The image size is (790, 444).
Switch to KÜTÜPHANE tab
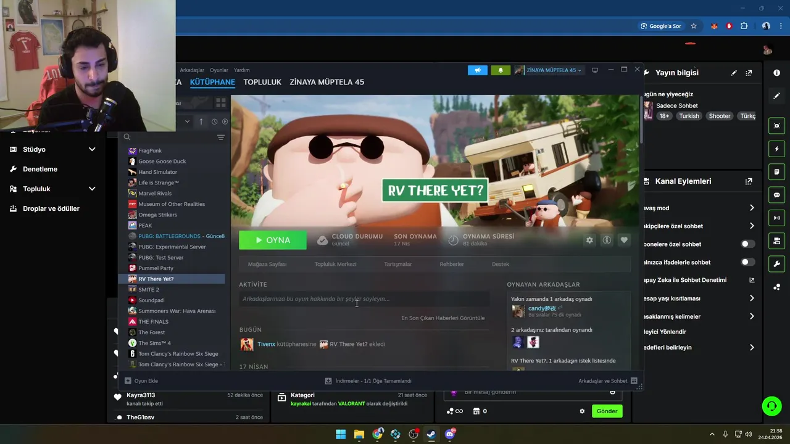[x=212, y=82]
